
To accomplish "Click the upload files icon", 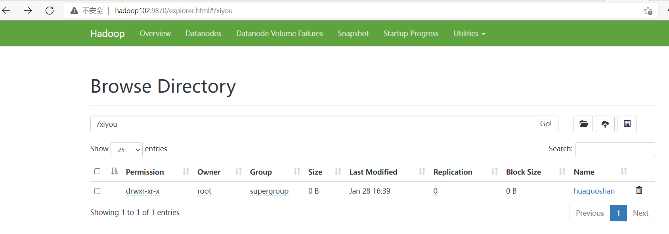I will (x=605, y=124).
